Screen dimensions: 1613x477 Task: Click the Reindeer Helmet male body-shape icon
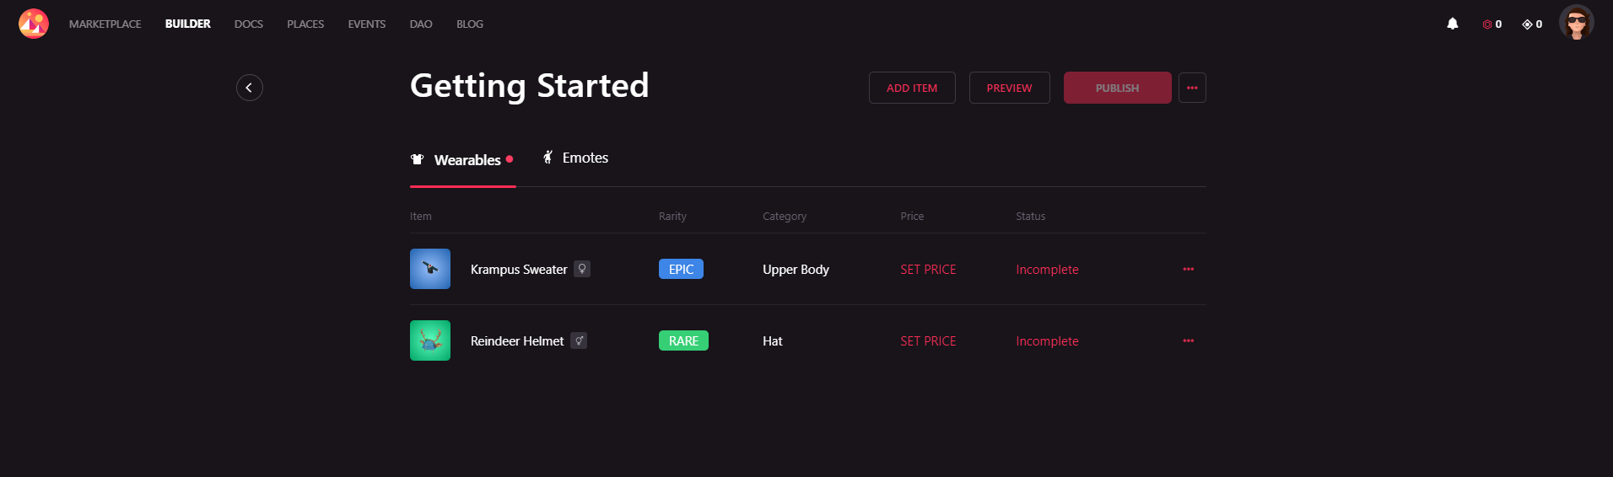tap(579, 340)
